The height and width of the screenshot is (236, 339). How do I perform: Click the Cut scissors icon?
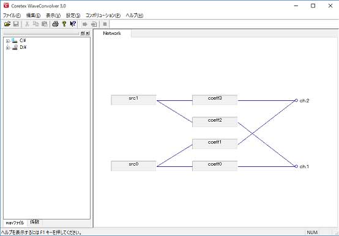coord(27,24)
